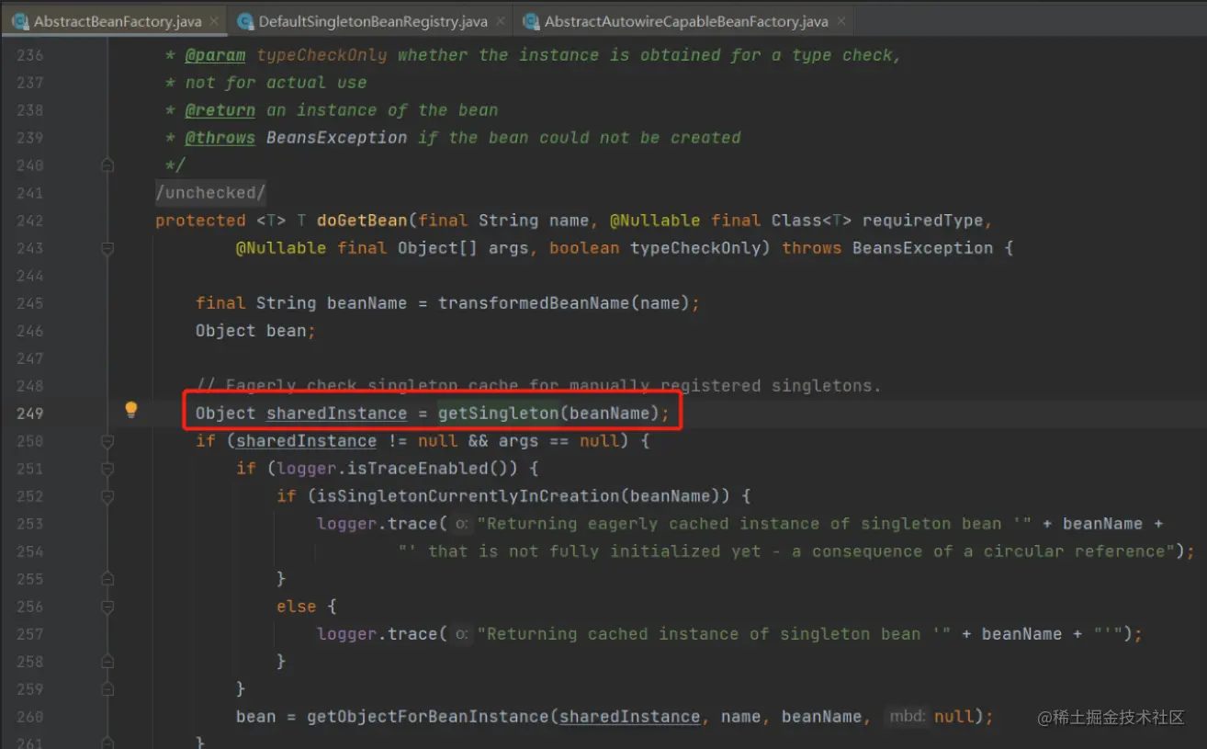Click the typeCheckOnly Javadoc parameter, line 236
The height and width of the screenshot is (749, 1207).
[321, 55]
